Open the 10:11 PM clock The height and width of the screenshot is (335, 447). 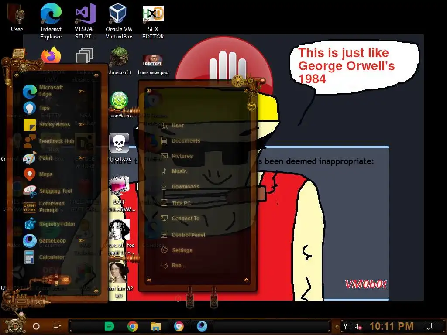(x=392, y=326)
